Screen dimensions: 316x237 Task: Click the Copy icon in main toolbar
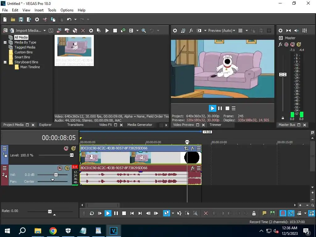click(x=53, y=19)
